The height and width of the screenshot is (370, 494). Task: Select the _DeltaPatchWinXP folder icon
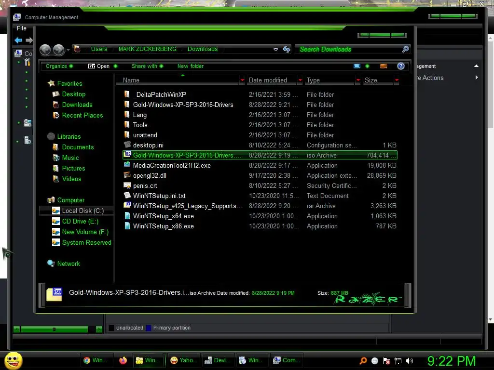click(x=127, y=94)
